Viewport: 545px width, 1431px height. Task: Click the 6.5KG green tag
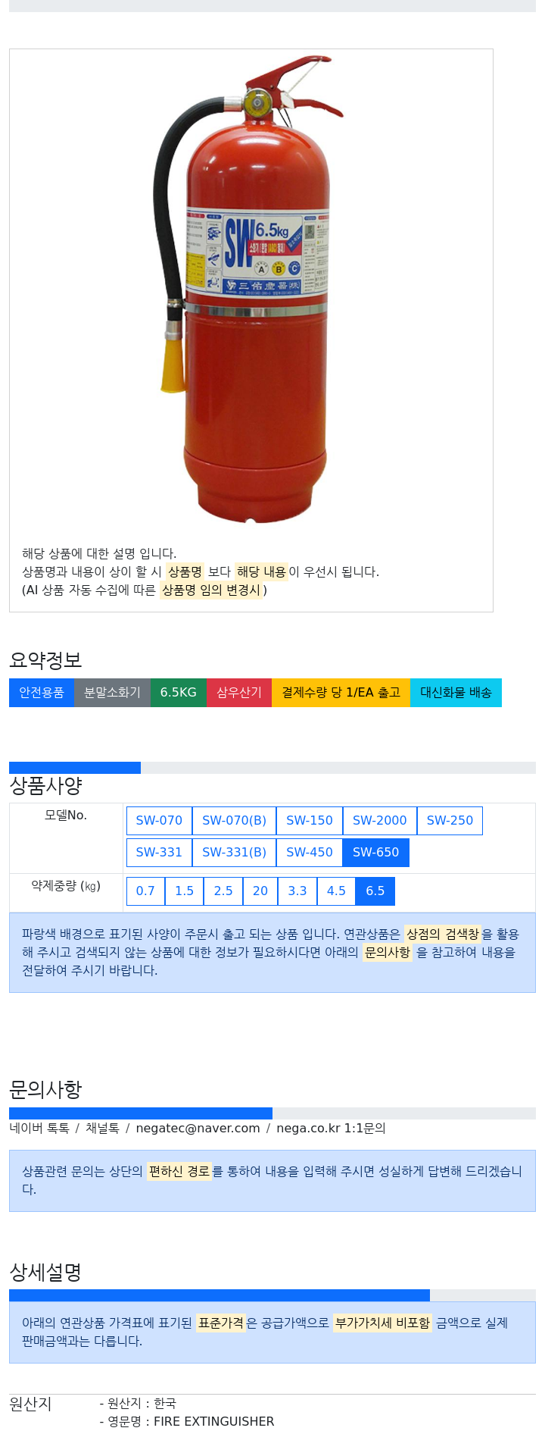(179, 693)
